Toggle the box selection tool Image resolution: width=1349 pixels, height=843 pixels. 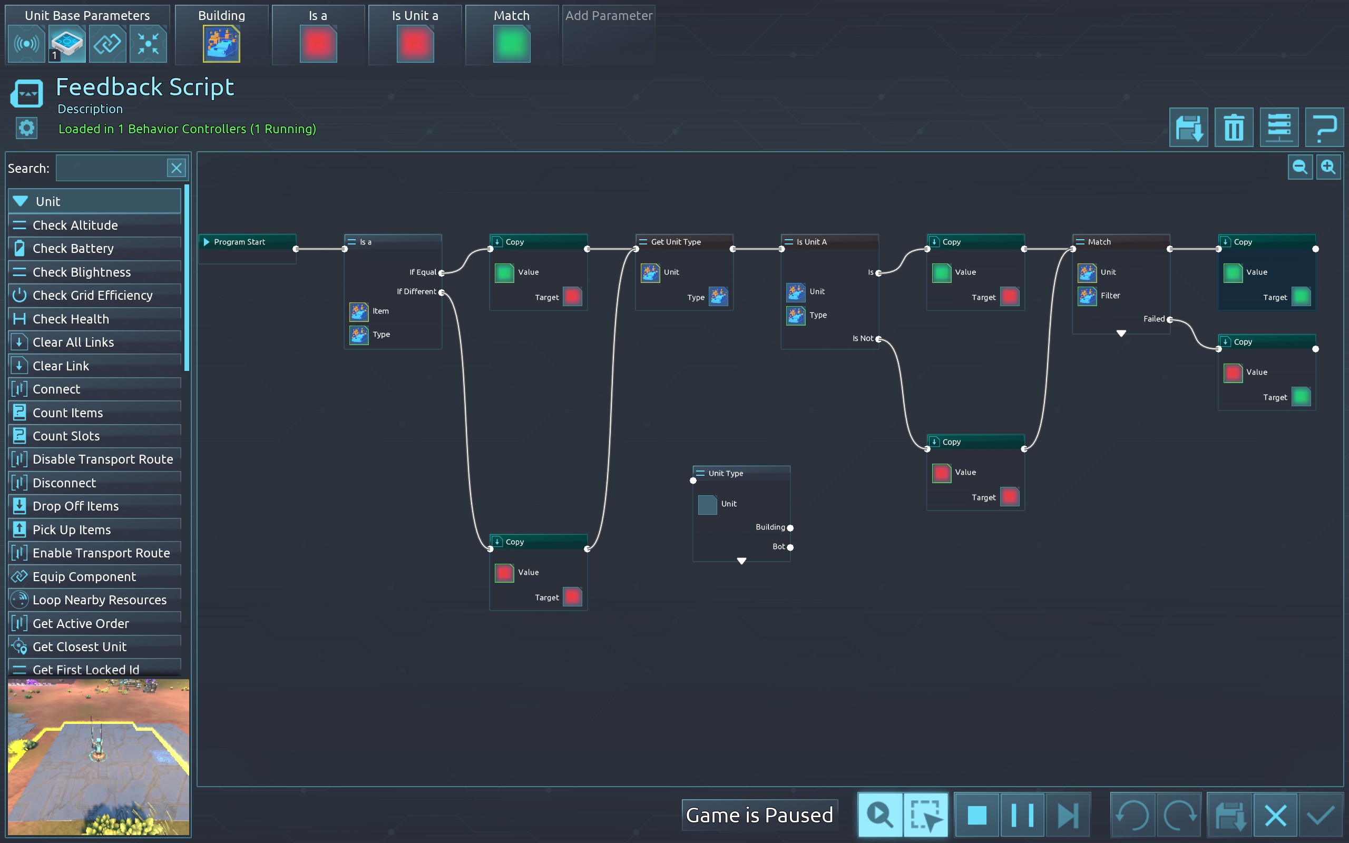(925, 815)
